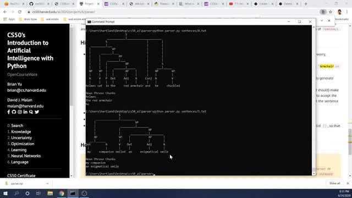Open the Search lecture link
The image size is (352, 198).
click(17, 125)
